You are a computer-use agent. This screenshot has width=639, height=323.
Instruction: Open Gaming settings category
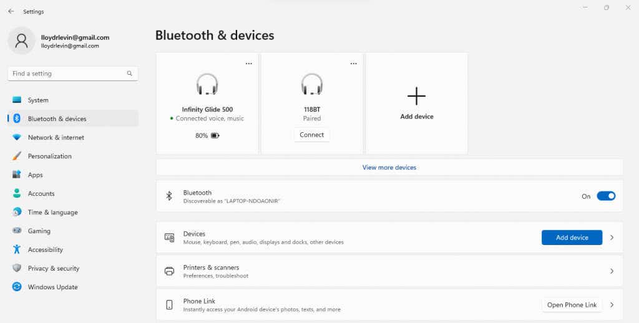tap(73, 231)
